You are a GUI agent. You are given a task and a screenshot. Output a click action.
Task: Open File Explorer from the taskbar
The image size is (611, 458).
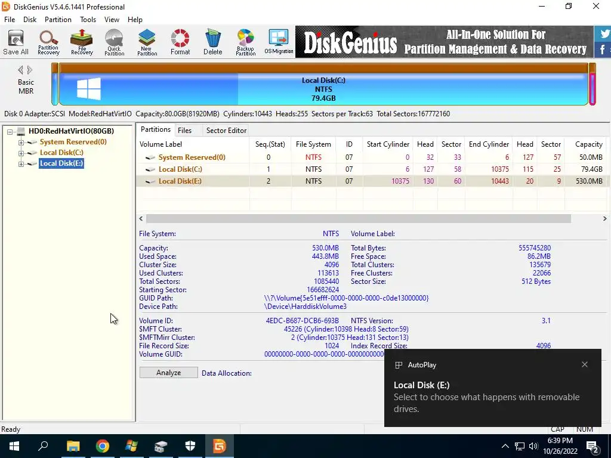[x=73, y=446]
